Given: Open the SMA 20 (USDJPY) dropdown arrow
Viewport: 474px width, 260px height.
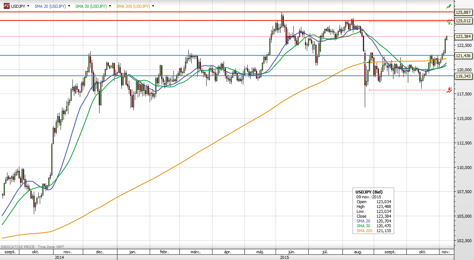Looking at the screenshot, I should click(x=69, y=6).
